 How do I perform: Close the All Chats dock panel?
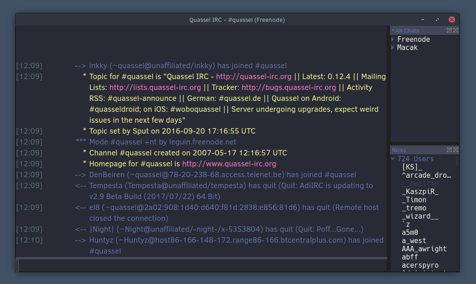456,30
